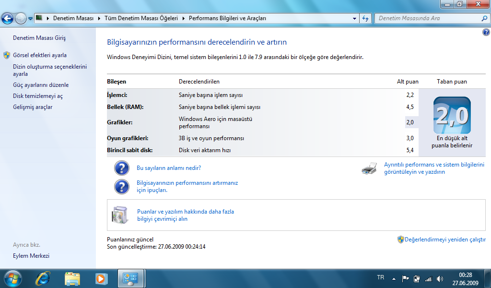Click the Forward navigation arrow
The height and width of the screenshot is (288, 491).
tap(21, 19)
